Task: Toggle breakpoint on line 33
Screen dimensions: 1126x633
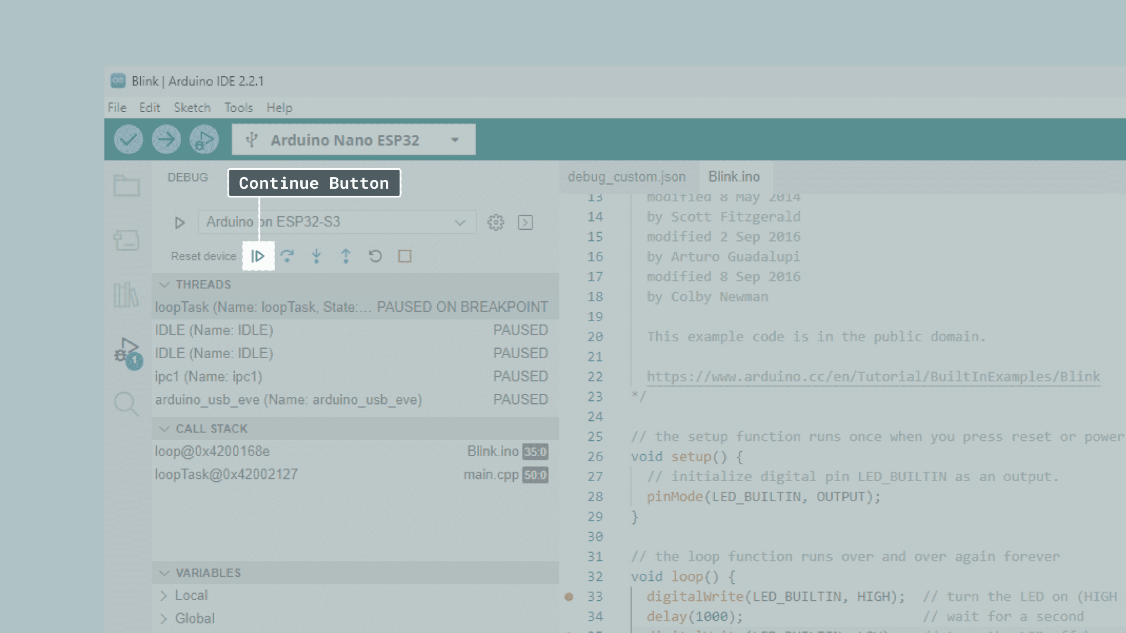Action: pyautogui.click(x=569, y=597)
